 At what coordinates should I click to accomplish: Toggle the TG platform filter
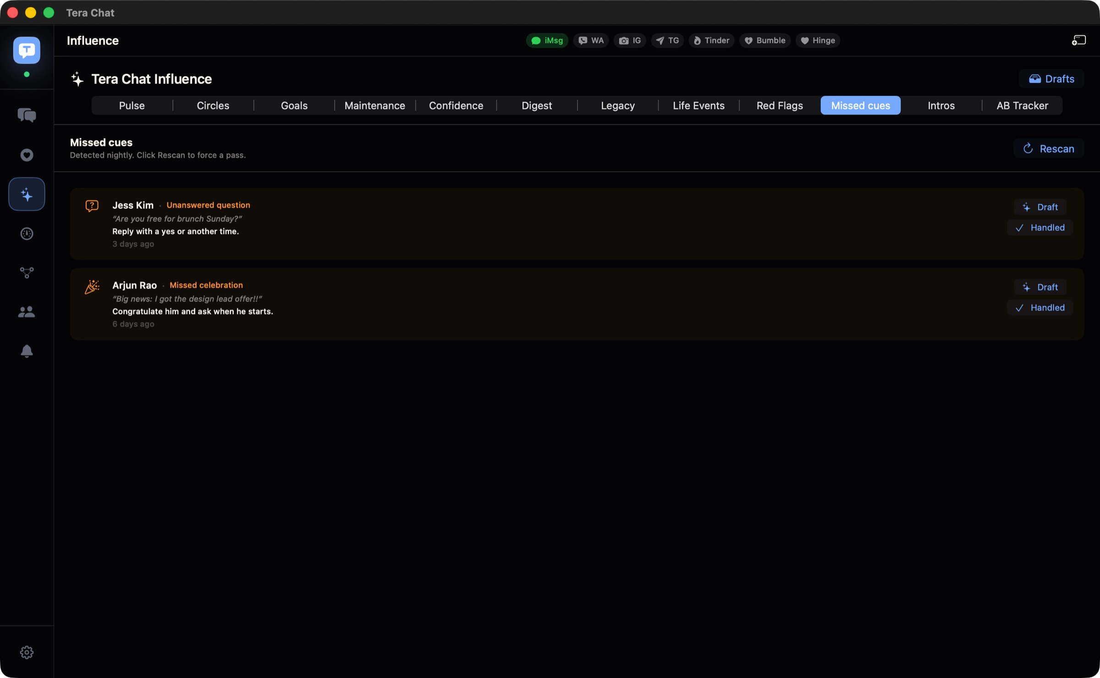click(x=667, y=40)
